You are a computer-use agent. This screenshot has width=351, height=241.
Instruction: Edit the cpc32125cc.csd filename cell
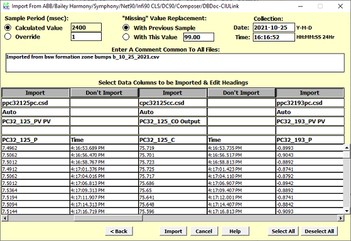pos(173,103)
